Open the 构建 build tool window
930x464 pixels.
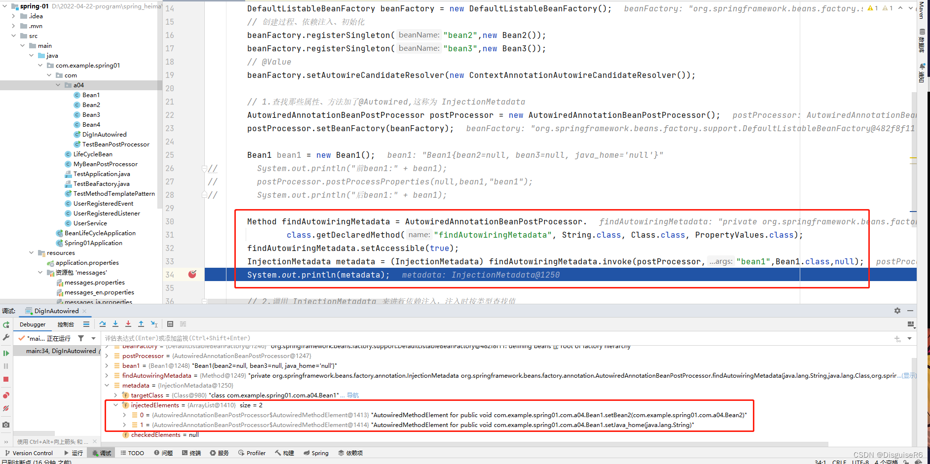click(x=285, y=453)
